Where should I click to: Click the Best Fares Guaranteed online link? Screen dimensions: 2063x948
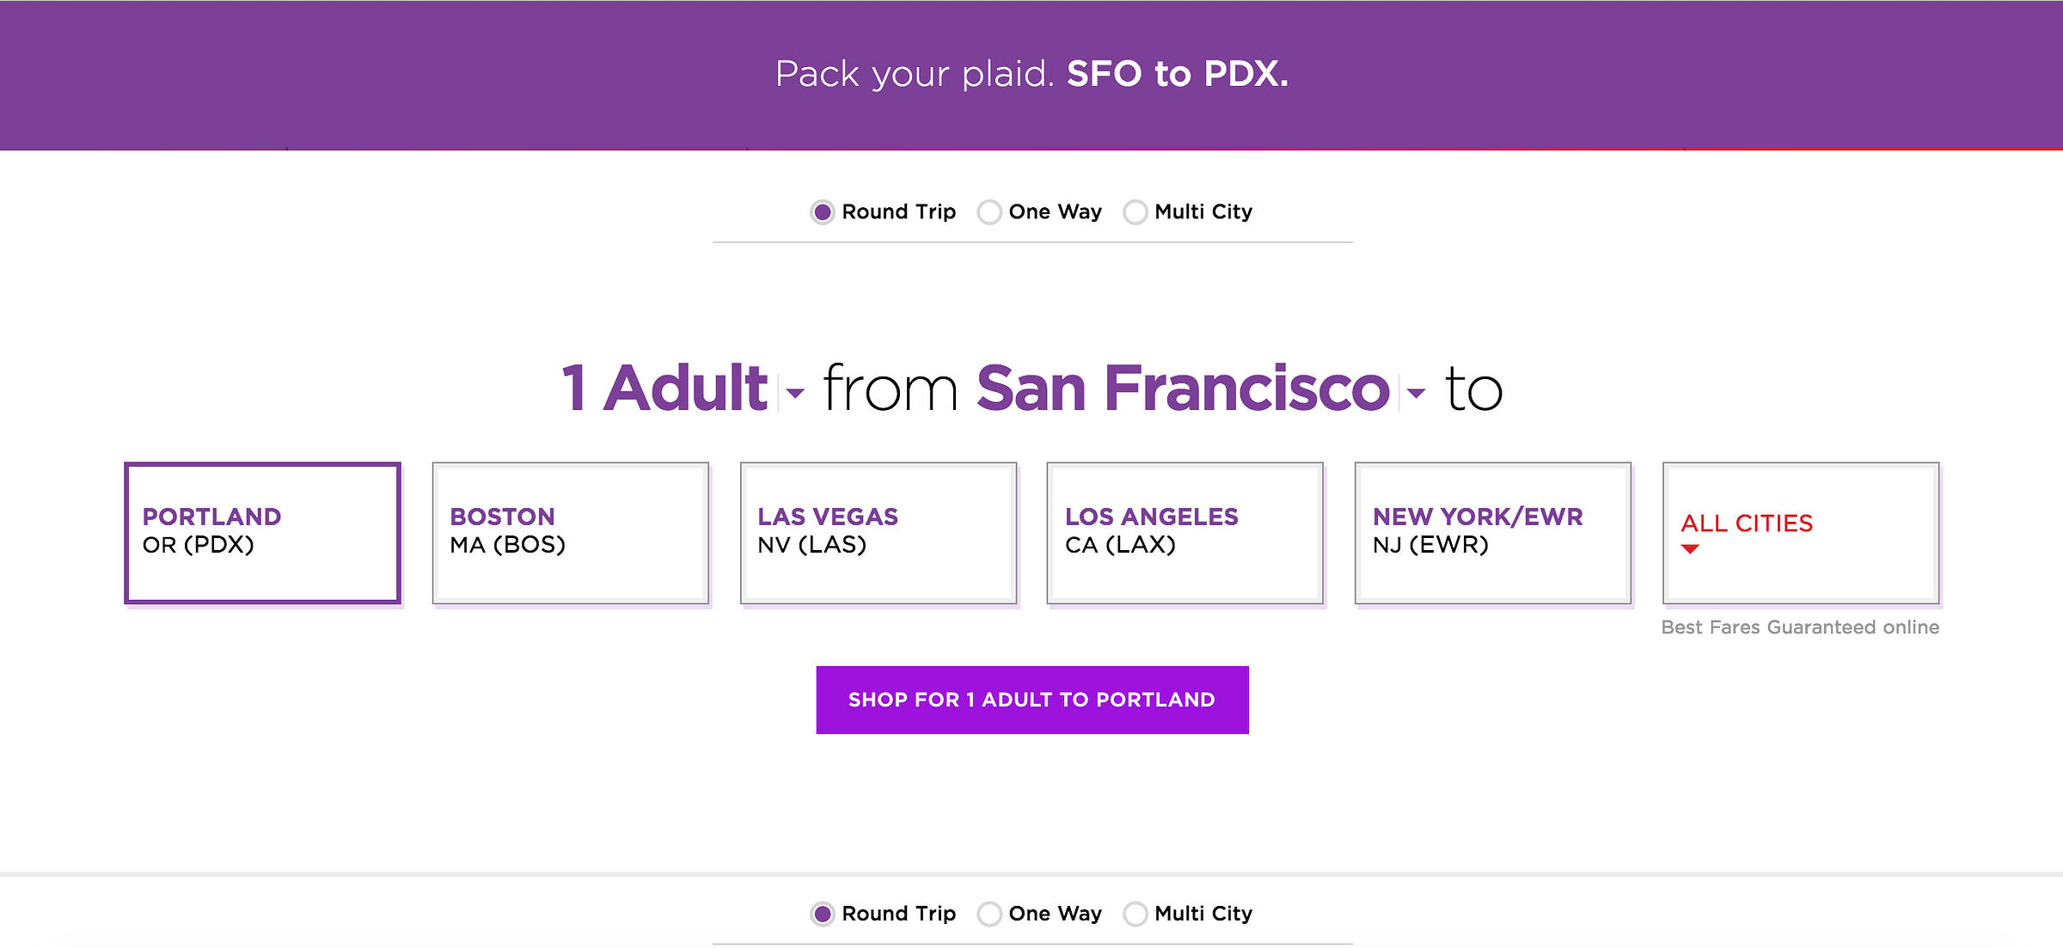[1799, 627]
